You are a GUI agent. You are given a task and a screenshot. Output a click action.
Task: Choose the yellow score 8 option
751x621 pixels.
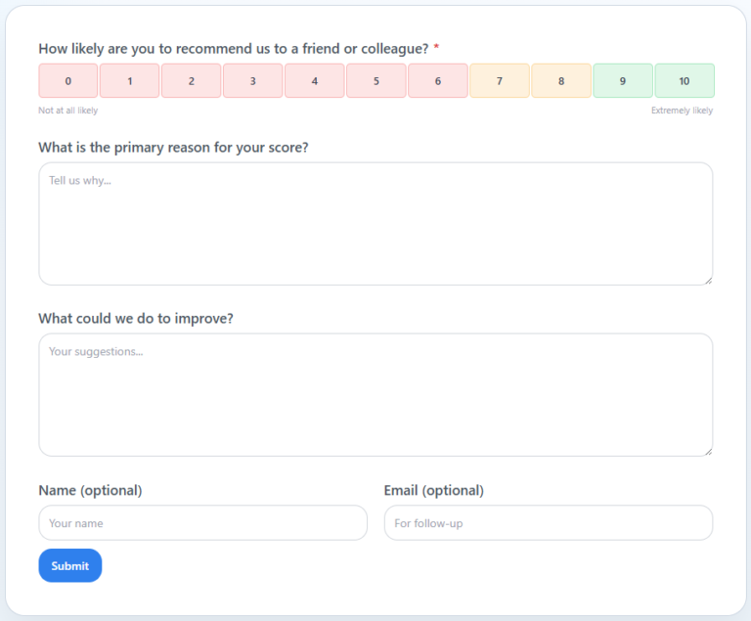[x=561, y=80]
